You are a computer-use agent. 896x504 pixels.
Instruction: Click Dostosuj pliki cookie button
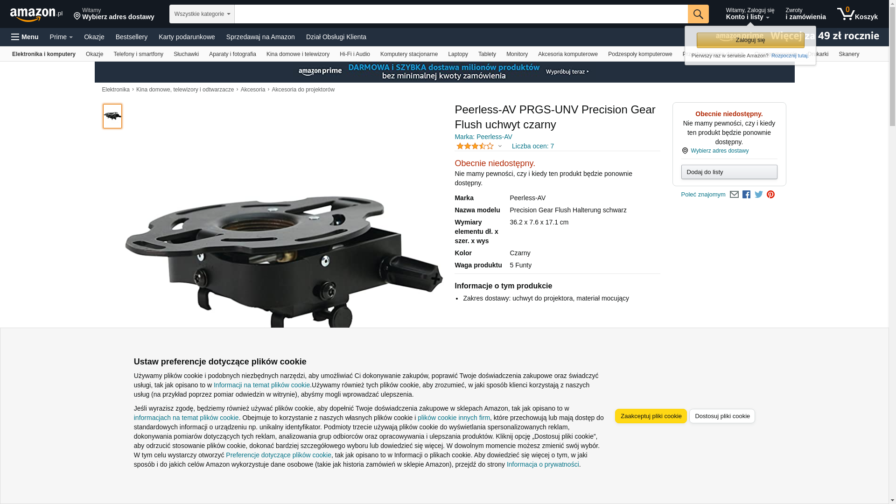tap(722, 416)
